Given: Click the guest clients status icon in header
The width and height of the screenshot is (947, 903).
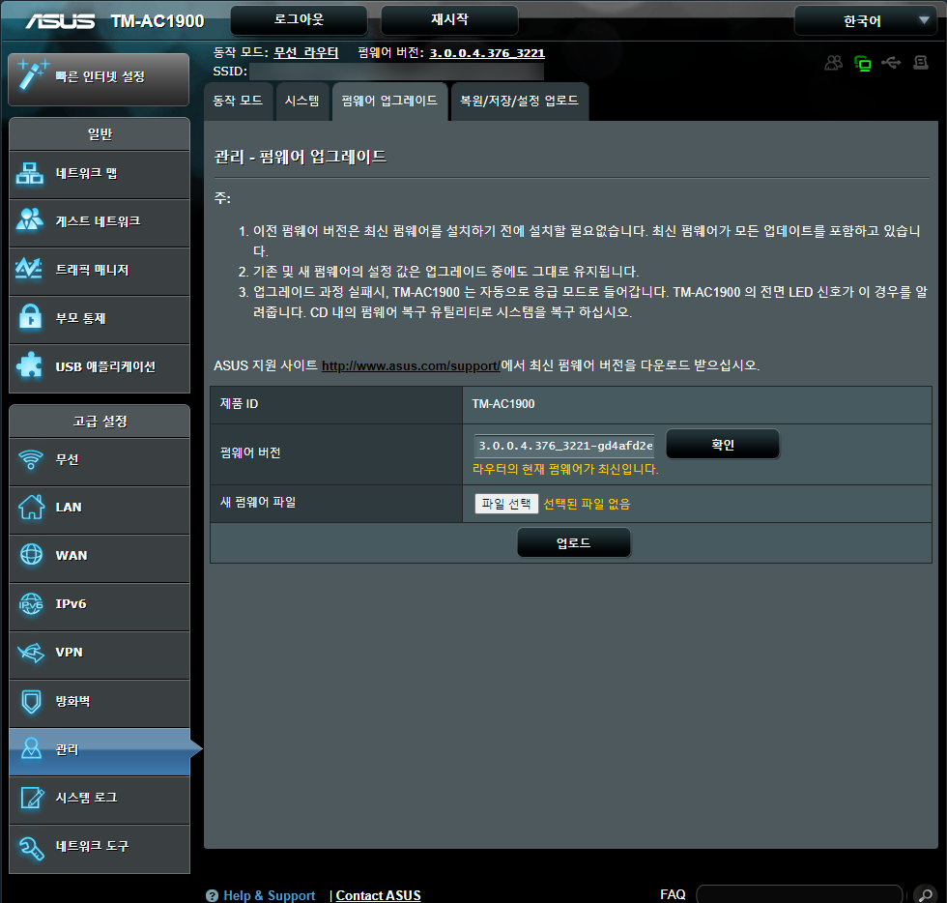Looking at the screenshot, I should point(833,62).
